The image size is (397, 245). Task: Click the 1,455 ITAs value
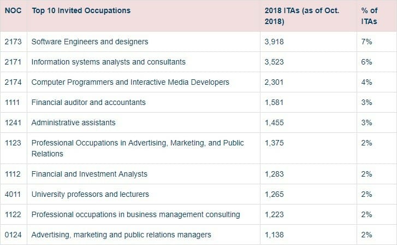274,122
